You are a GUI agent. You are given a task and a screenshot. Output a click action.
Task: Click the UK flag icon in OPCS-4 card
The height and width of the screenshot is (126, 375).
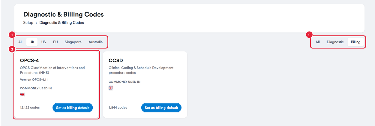[22, 94]
